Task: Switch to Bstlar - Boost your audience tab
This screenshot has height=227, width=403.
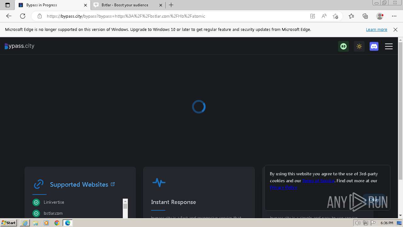Action: click(128, 5)
